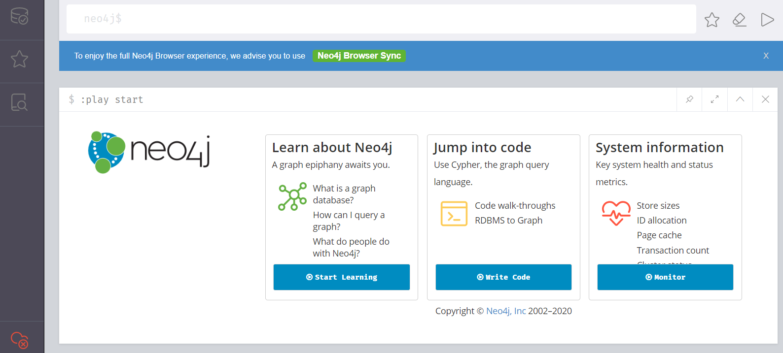Click the yellow code terminal icon

pos(454,214)
